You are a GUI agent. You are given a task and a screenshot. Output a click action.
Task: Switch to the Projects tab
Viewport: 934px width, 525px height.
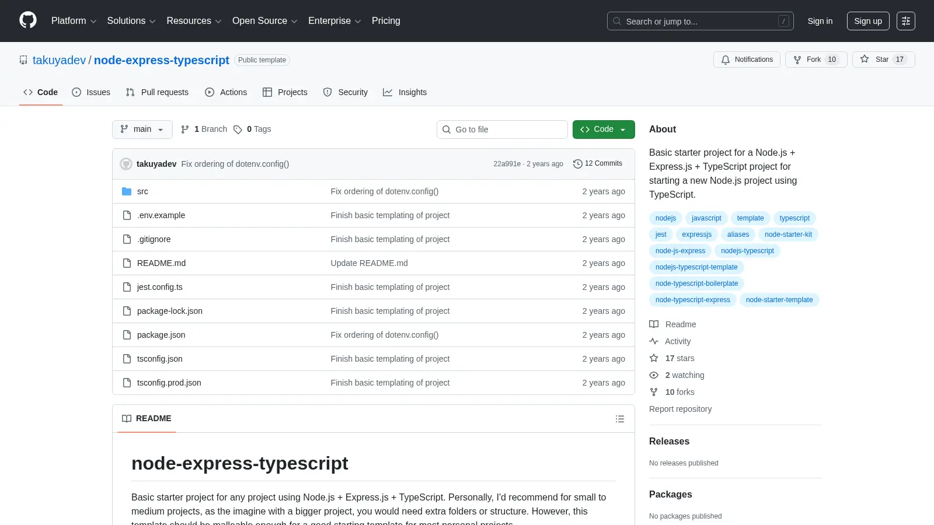pos(285,92)
